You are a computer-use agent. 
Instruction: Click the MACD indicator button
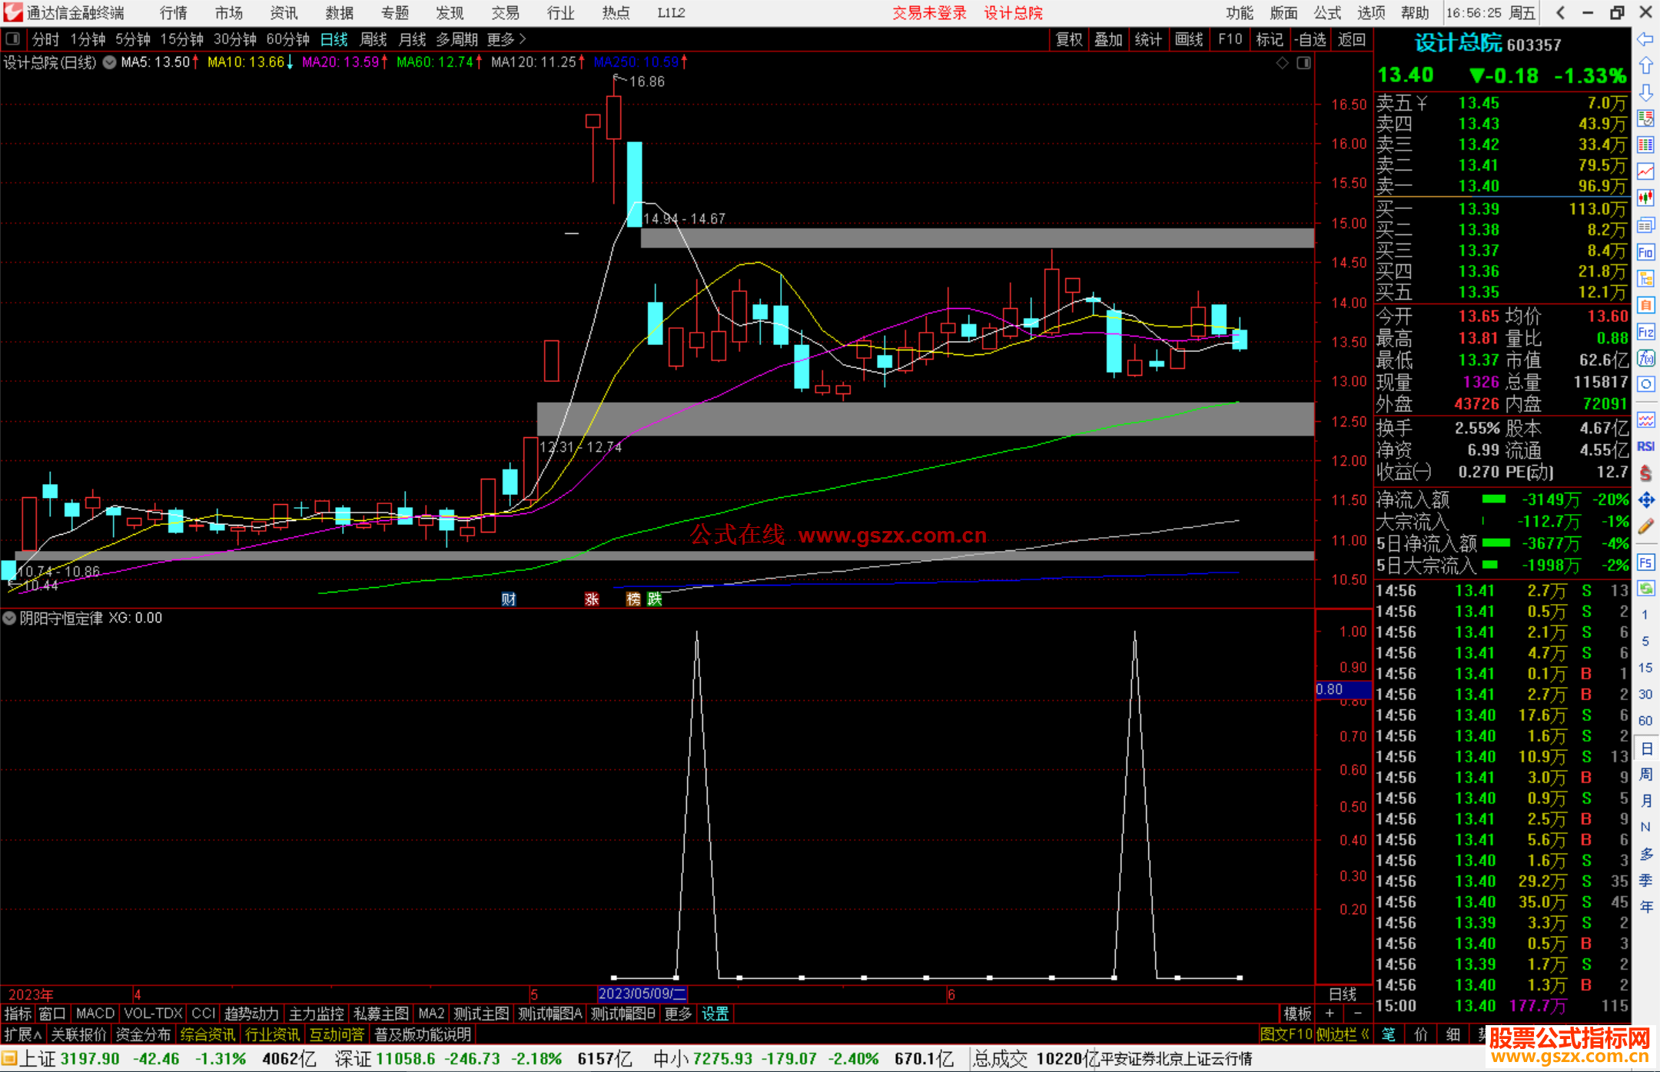click(95, 1014)
